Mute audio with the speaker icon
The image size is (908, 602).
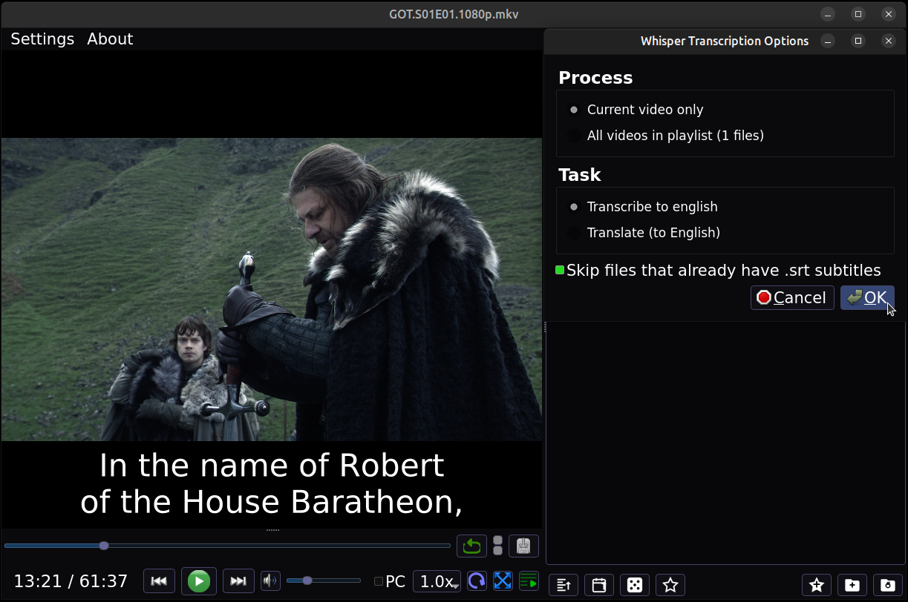(x=270, y=581)
